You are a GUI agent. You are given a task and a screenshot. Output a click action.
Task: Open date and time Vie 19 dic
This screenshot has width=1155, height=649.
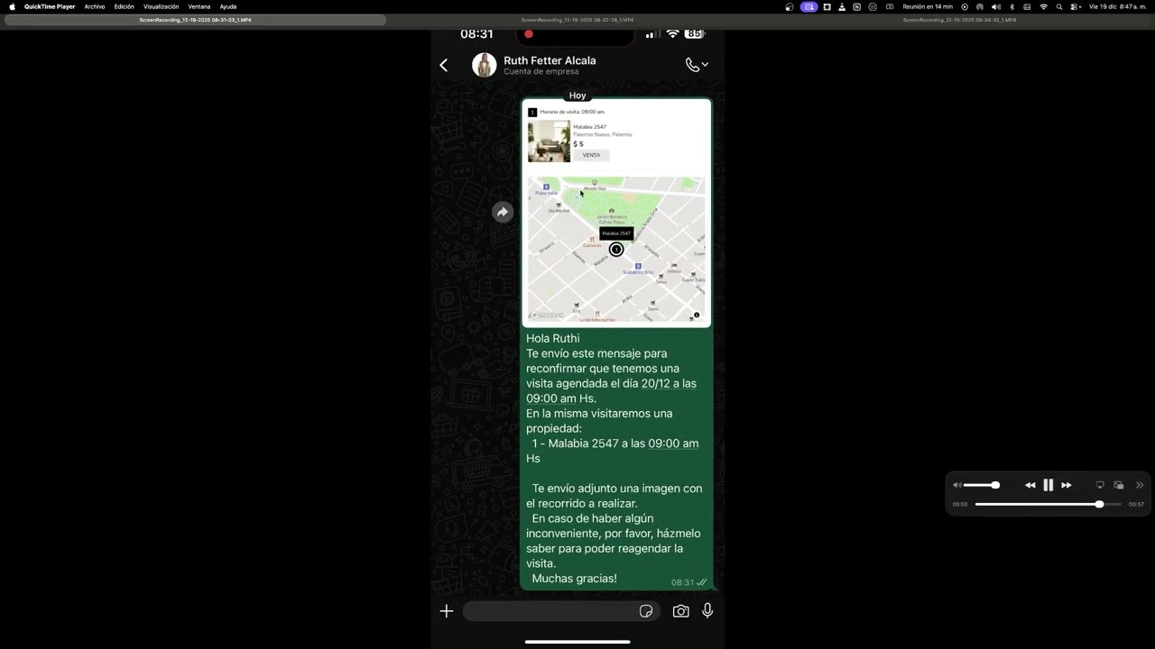1118,6
